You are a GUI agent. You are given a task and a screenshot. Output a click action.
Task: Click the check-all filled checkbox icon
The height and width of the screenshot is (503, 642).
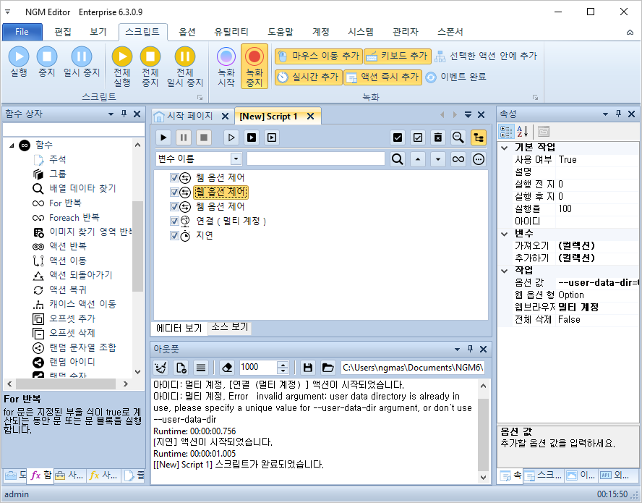[x=397, y=138]
